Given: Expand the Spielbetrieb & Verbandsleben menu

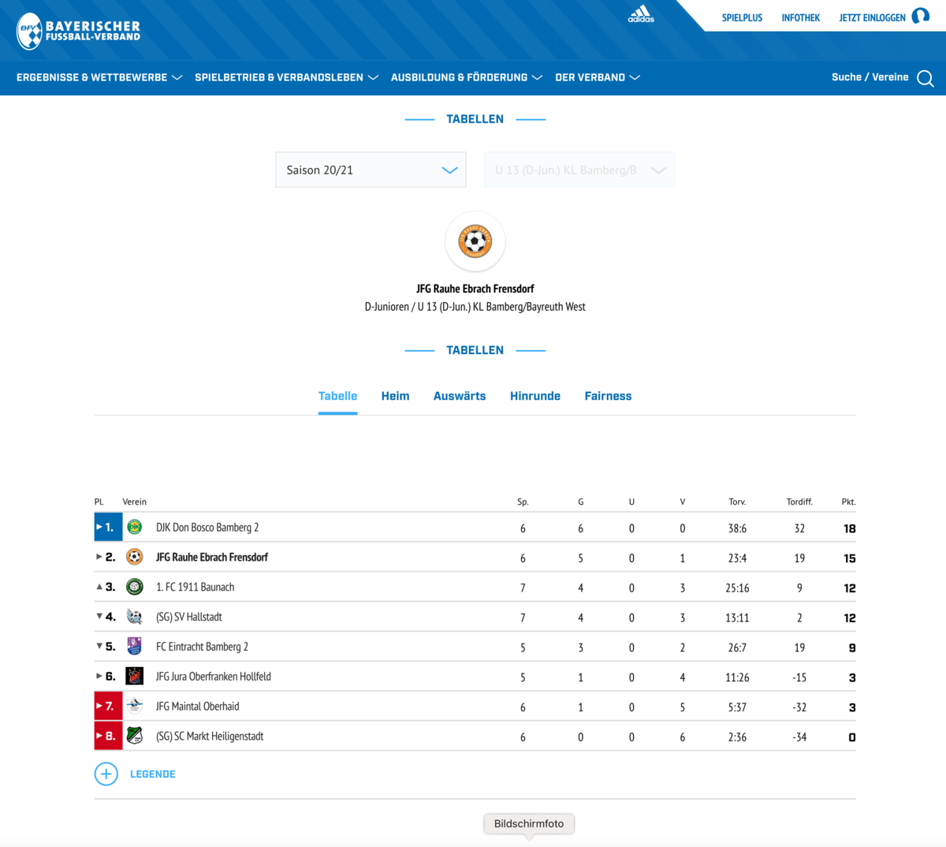Looking at the screenshot, I should (x=287, y=77).
